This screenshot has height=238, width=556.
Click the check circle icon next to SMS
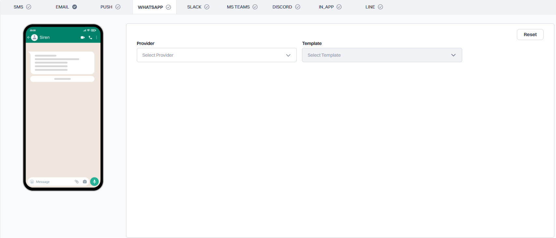click(x=29, y=7)
